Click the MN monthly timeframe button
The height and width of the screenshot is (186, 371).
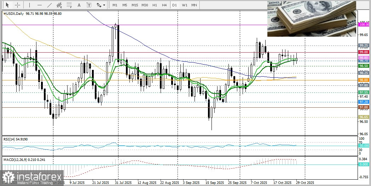click(194, 5)
